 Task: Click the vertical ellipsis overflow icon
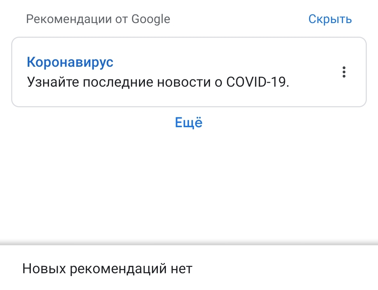[x=344, y=72]
